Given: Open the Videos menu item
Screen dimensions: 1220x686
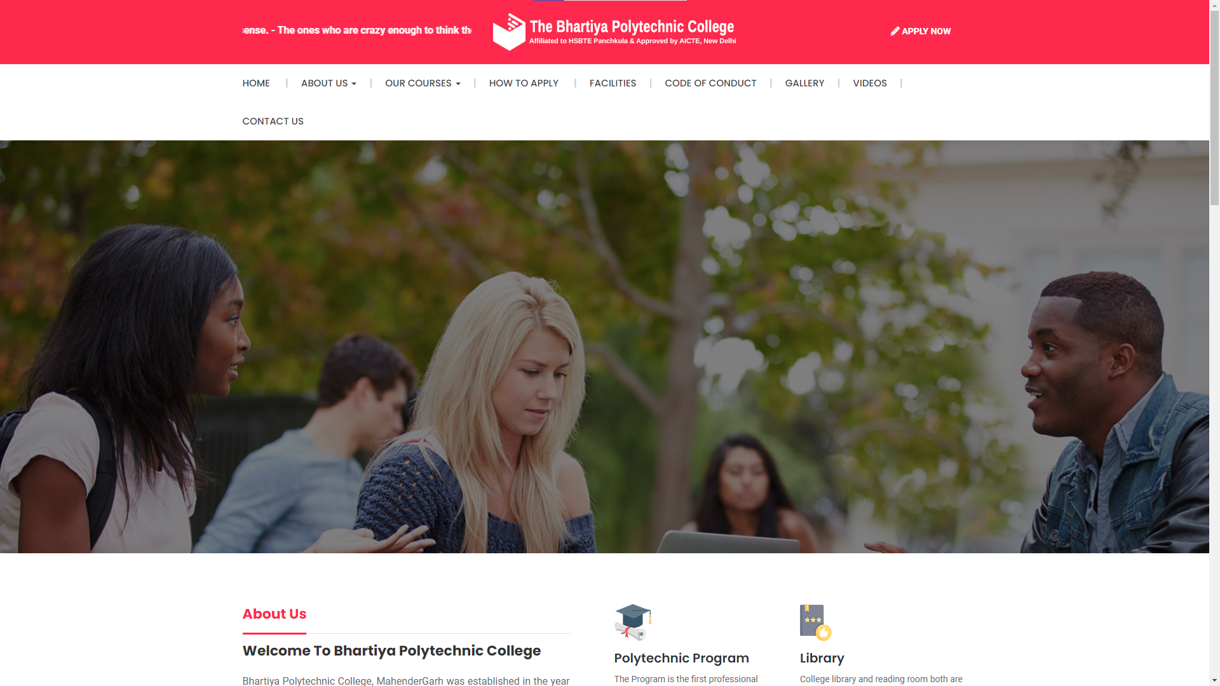Looking at the screenshot, I should click(870, 83).
